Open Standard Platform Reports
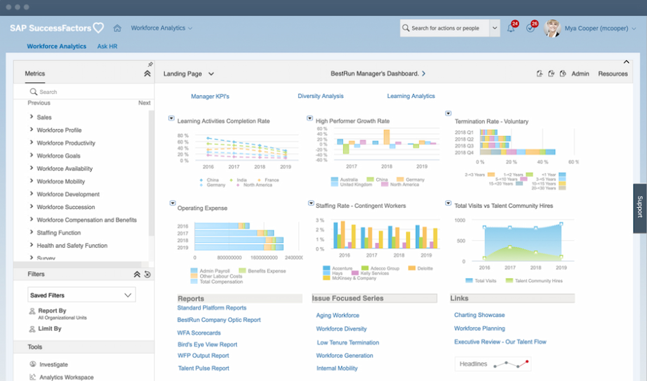This screenshot has height=381, width=647. [212, 308]
